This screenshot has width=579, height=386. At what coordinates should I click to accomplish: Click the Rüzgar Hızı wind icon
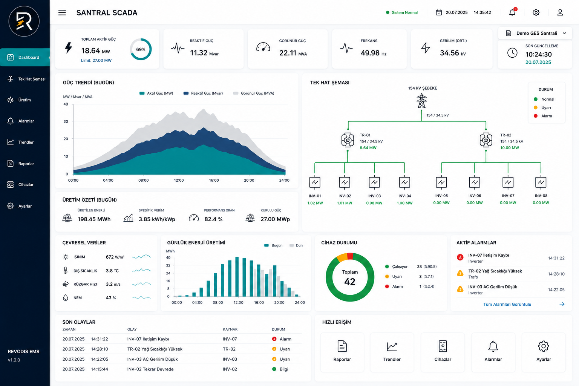pos(66,284)
